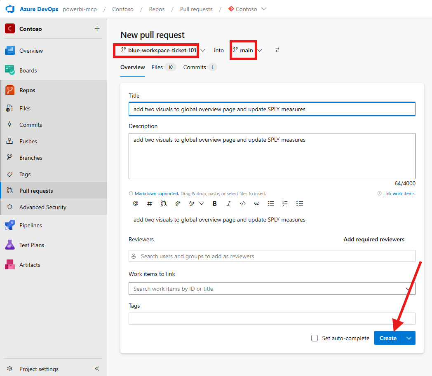Image resolution: width=432 pixels, height=376 pixels.
Task: Collapse the sidebar with double chevron
Action: [97, 369]
